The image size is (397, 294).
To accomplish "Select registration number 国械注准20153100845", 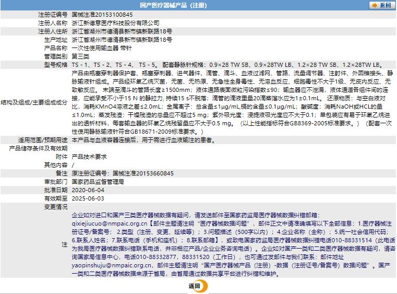I will pyautogui.click(x=102, y=15).
